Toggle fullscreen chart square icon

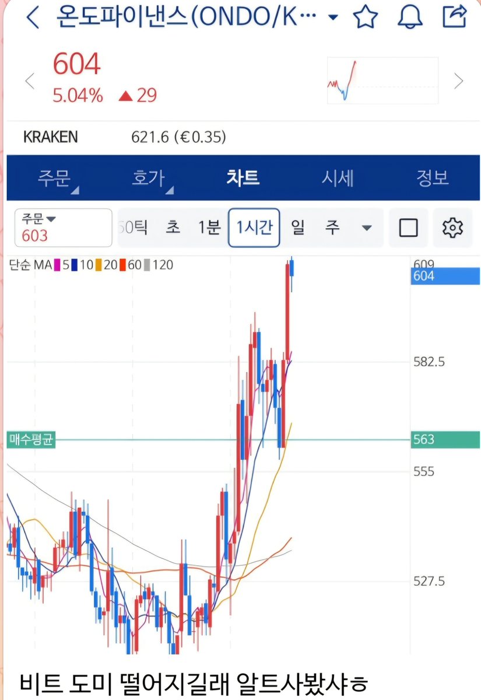click(408, 228)
